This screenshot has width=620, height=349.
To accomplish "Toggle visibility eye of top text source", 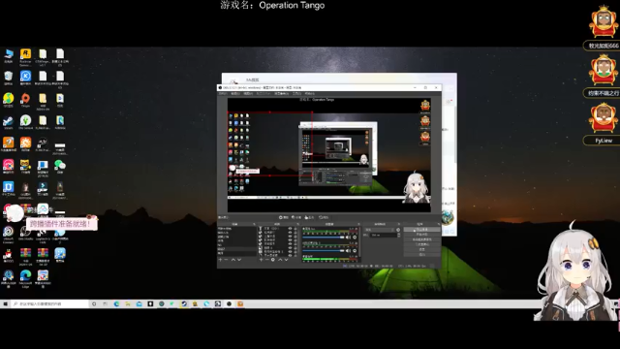I will pyautogui.click(x=291, y=229).
